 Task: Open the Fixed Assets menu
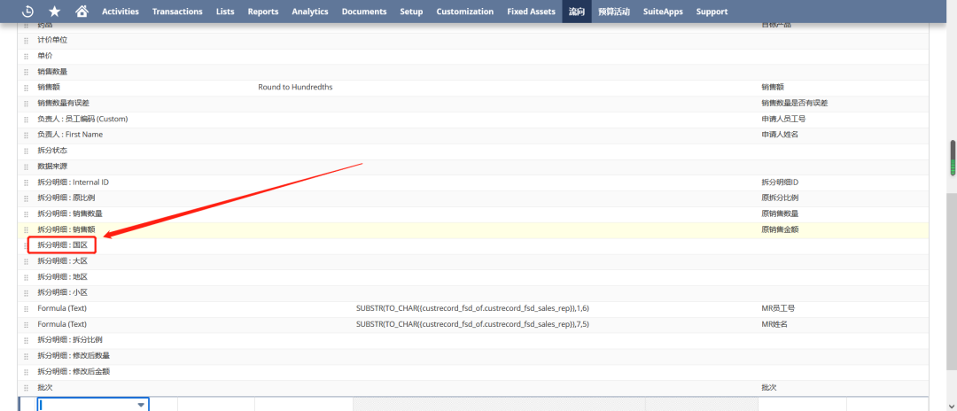tap(531, 12)
